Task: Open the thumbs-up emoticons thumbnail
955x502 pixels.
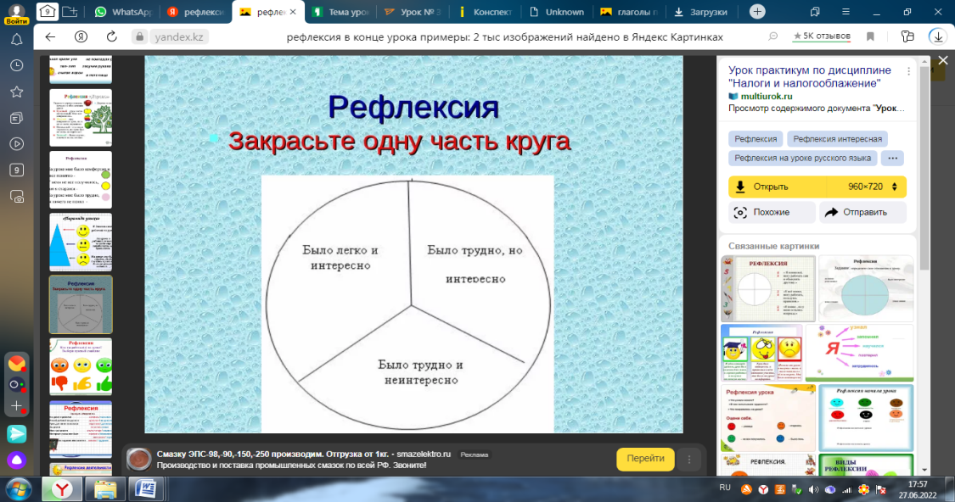Action: click(x=81, y=367)
